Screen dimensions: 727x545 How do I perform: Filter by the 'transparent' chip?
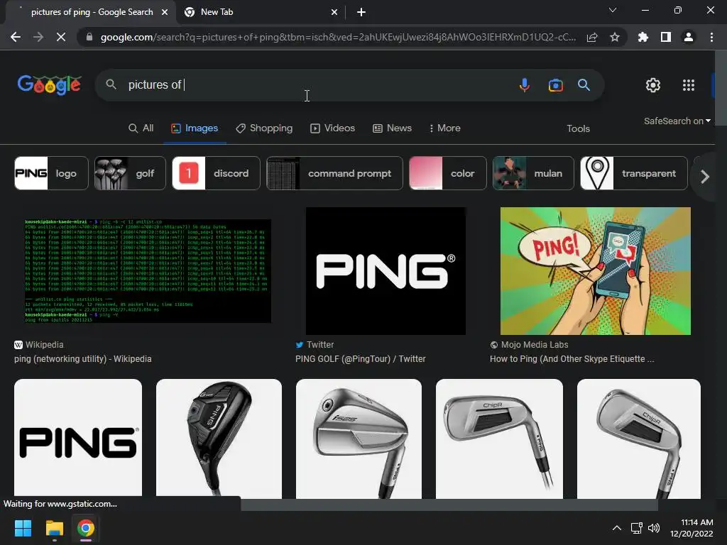point(634,173)
